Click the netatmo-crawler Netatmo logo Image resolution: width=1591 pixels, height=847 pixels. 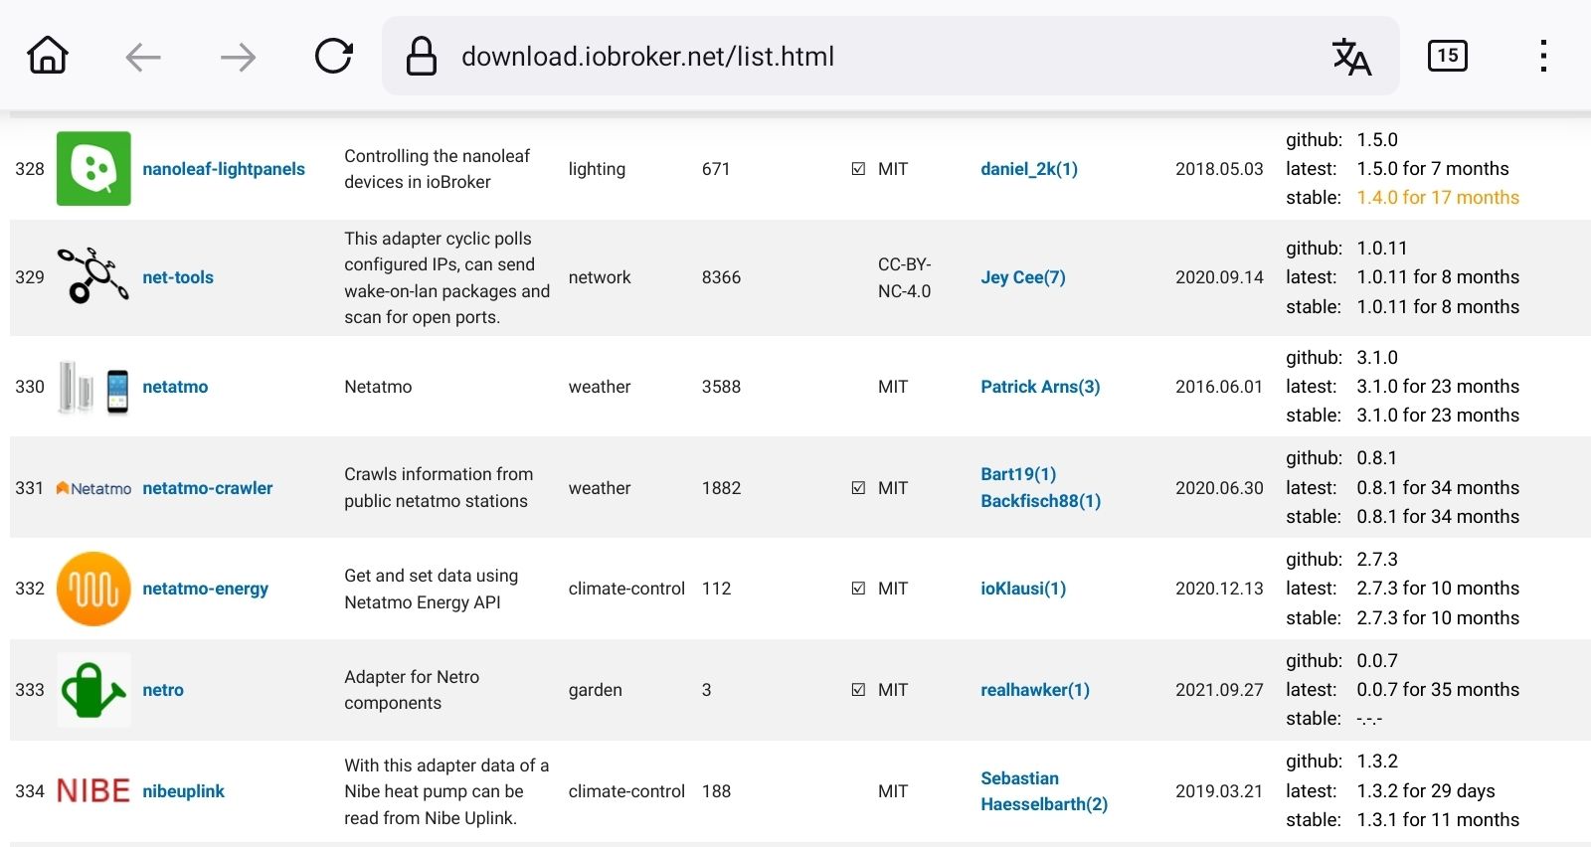coord(93,488)
